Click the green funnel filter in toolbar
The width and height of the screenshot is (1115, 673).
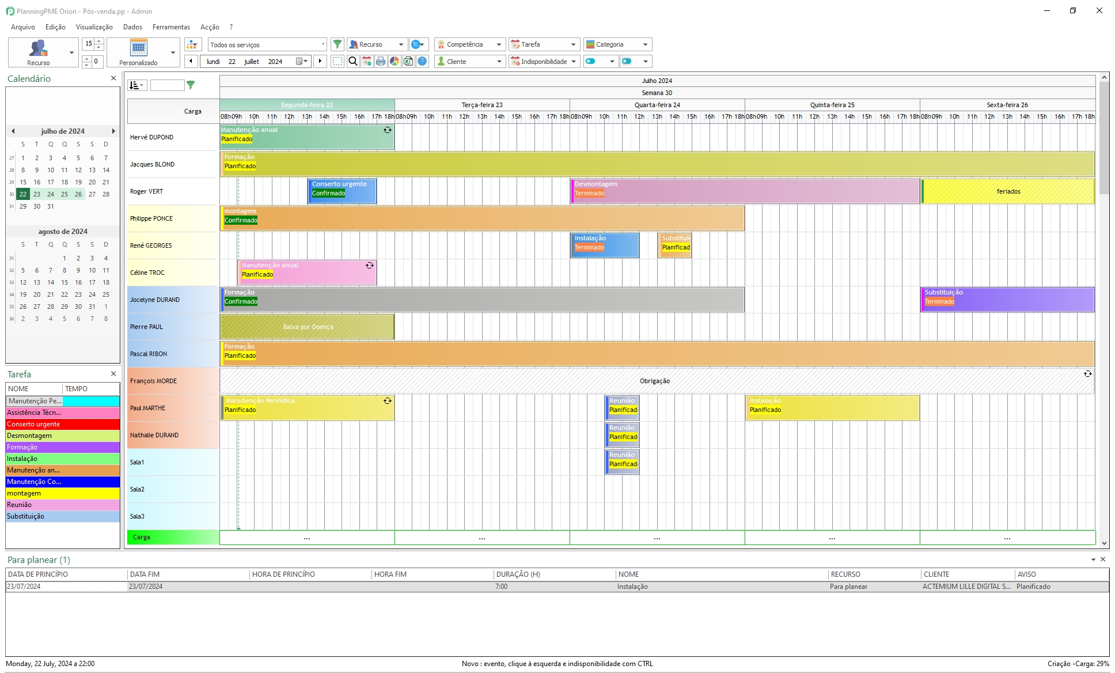click(x=337, y=44)
